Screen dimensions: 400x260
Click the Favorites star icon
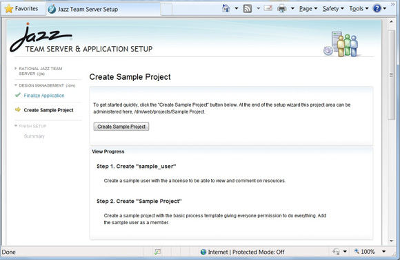[x=9, y=9]
